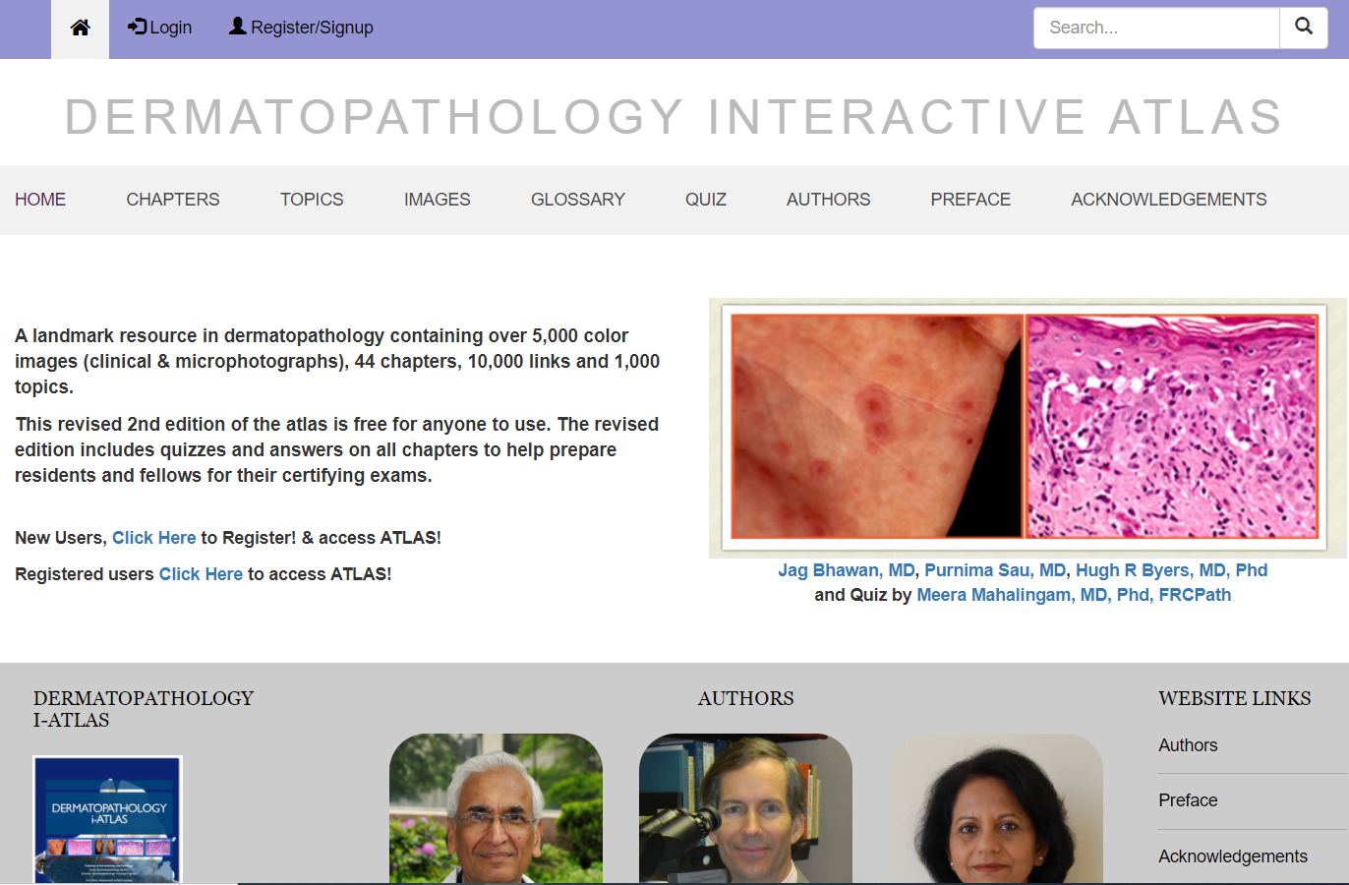The image size is (1349, 885).
Task: Click Here link for new users to register
Action: click(x=153, y=538)
